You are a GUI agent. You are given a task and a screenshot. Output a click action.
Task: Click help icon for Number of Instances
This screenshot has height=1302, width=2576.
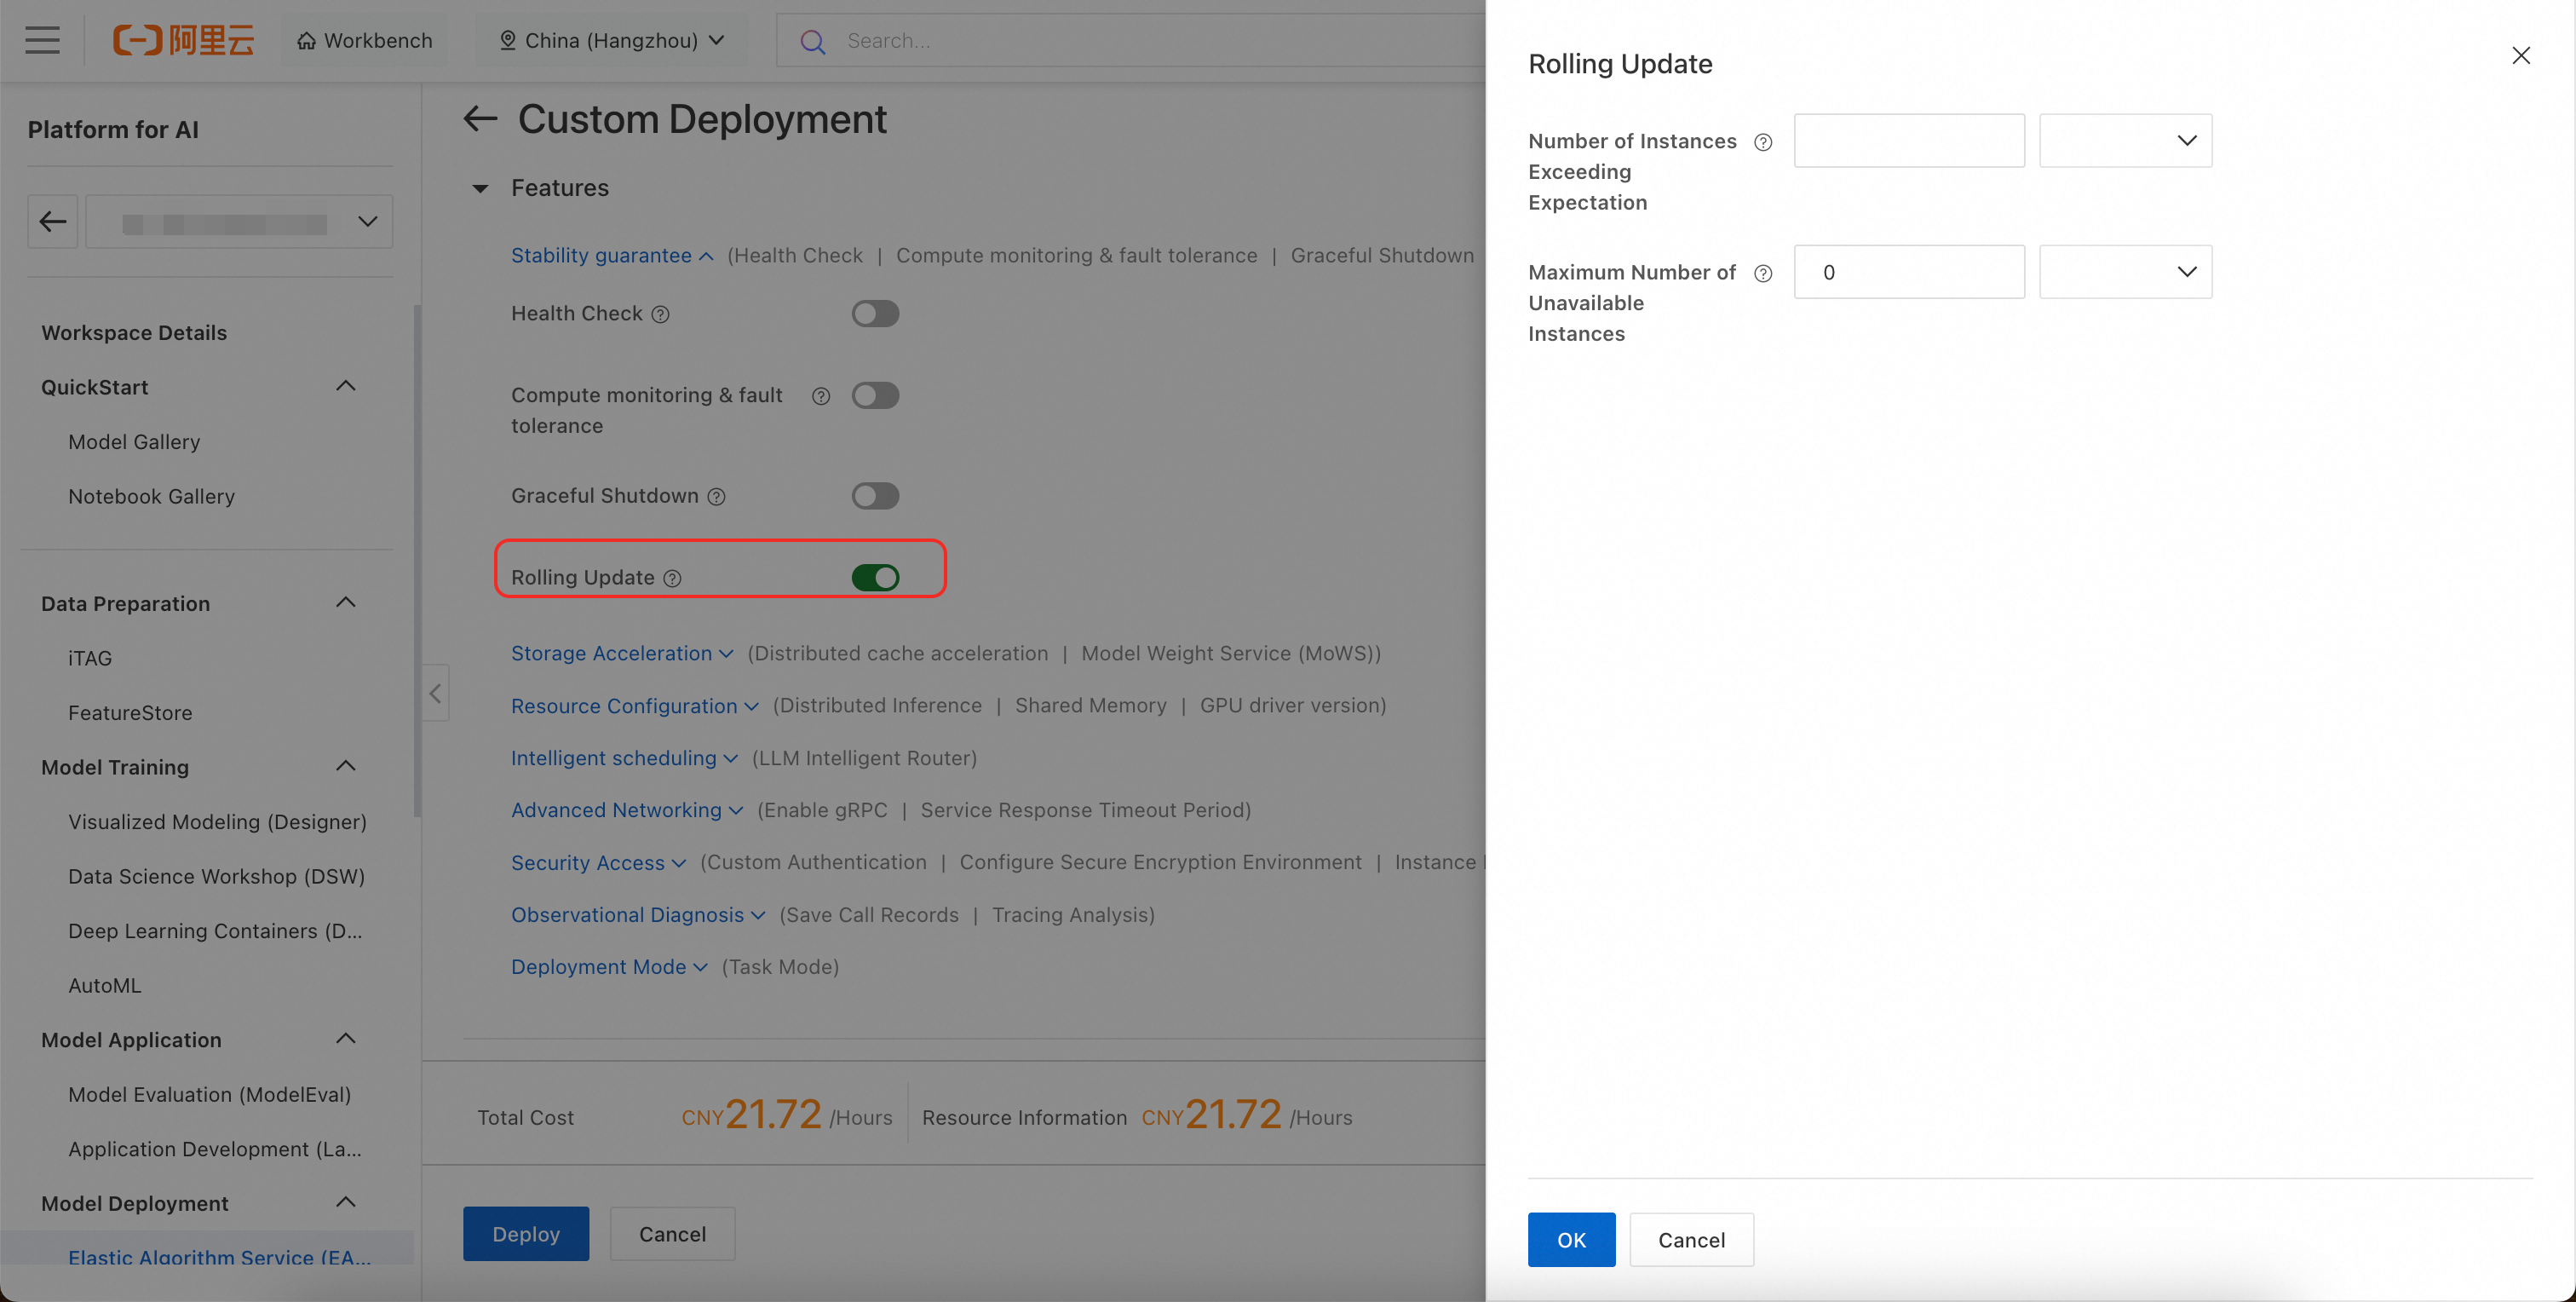[1763, 142]
